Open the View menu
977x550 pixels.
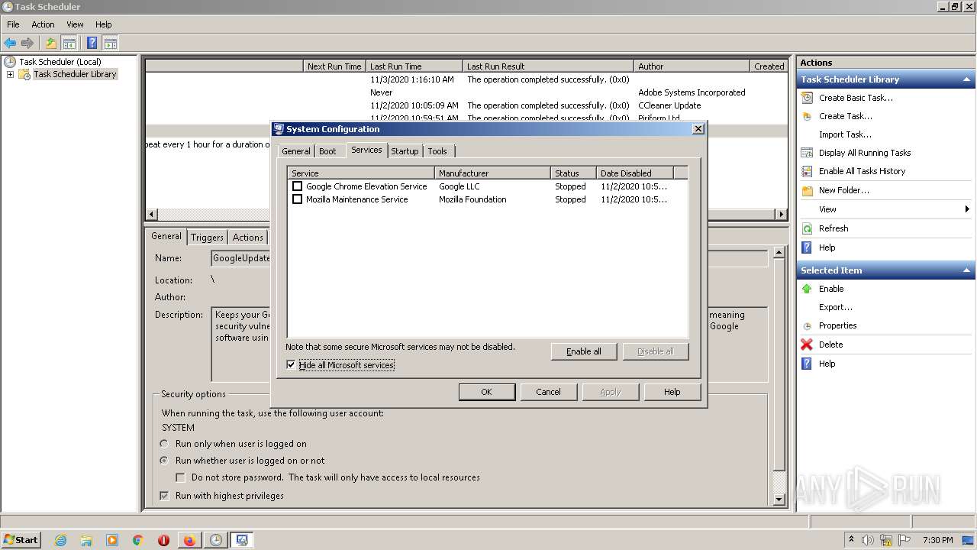(75, 24)
